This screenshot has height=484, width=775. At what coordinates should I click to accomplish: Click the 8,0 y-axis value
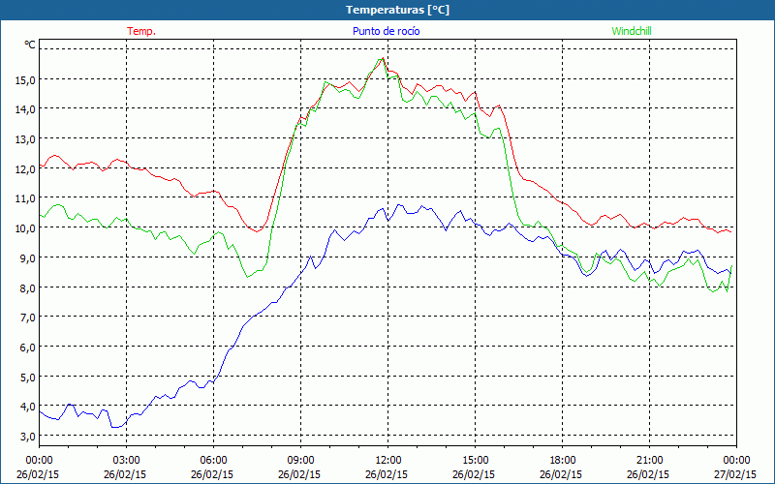tap(28, 287)
